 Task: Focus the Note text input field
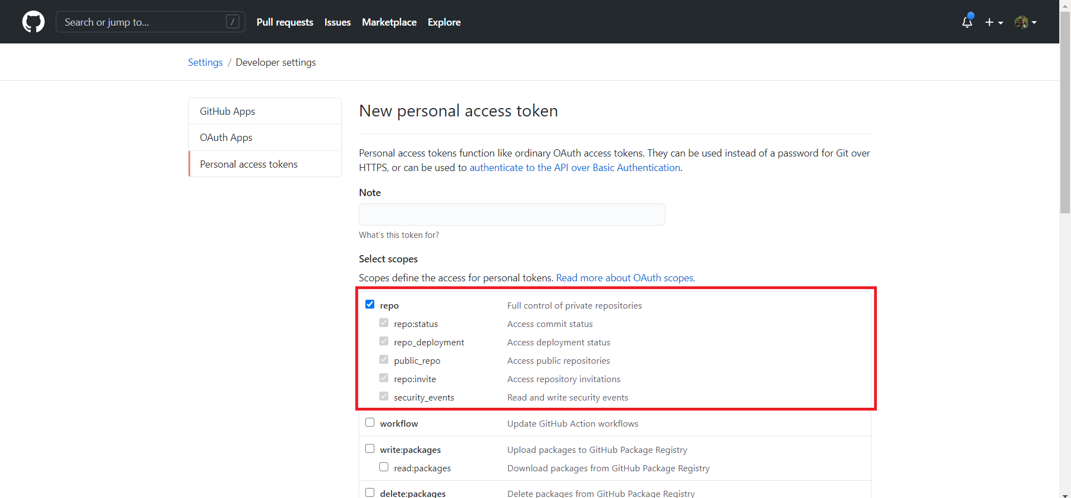pyautogui.click(x=512, y=214)
